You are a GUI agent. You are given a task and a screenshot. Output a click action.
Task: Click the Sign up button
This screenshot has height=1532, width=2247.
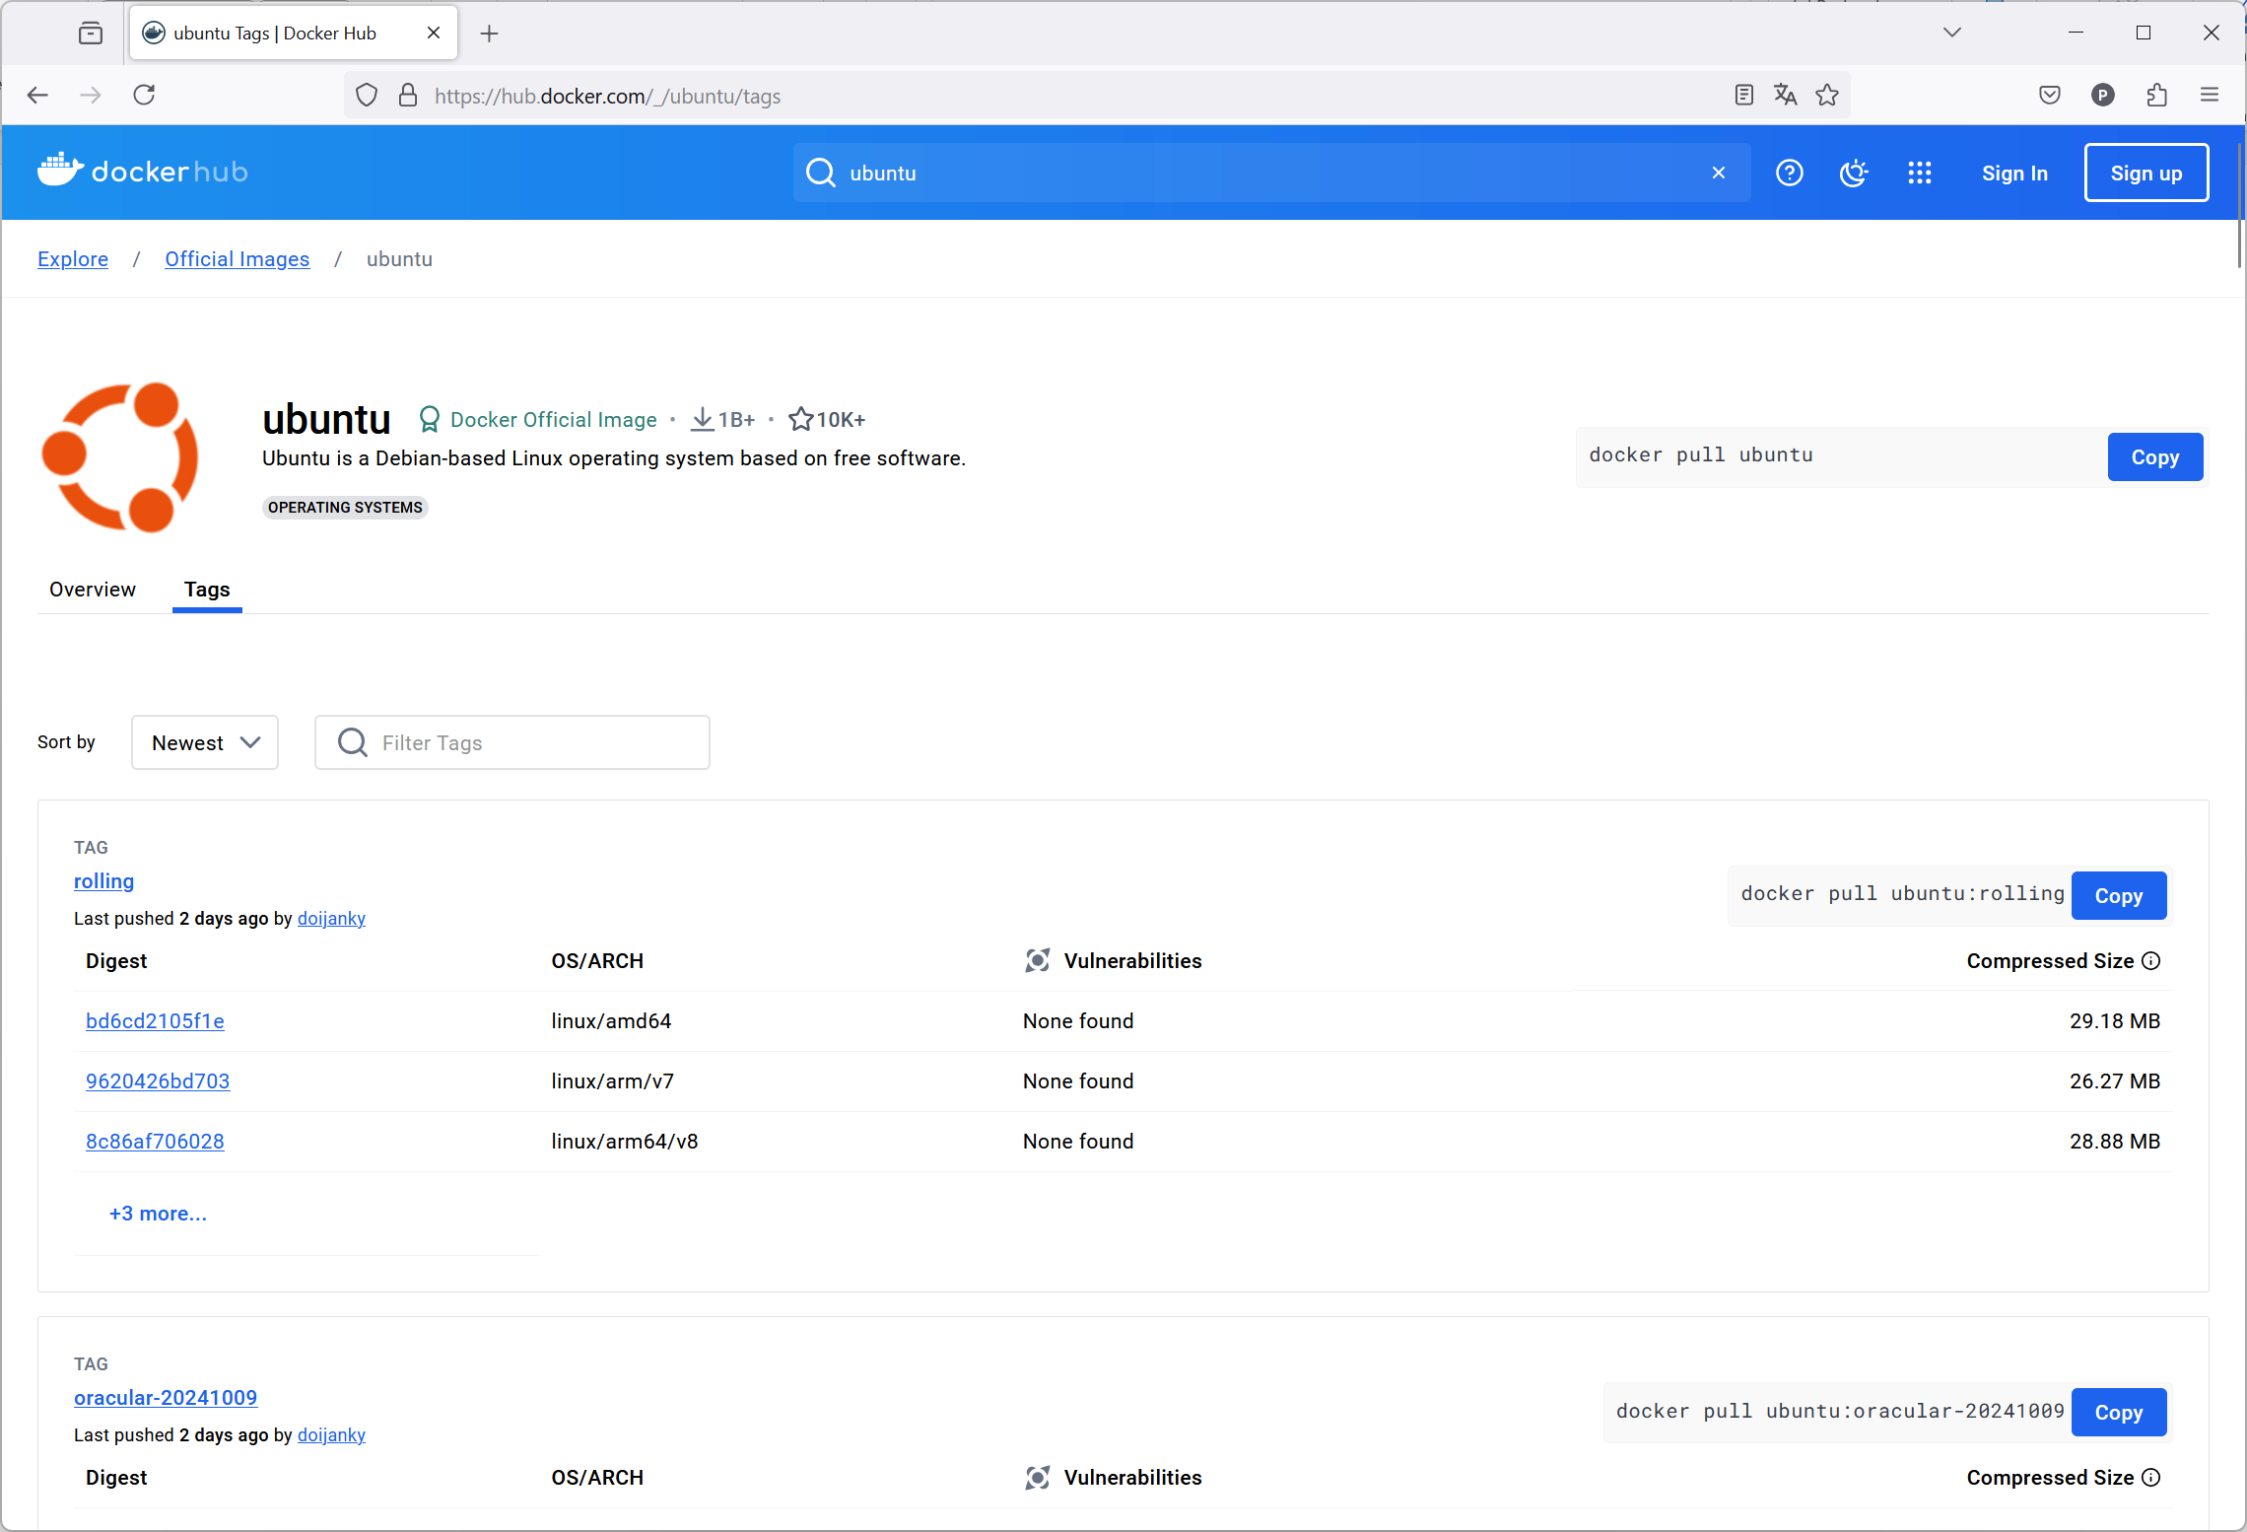[2146, 174]
